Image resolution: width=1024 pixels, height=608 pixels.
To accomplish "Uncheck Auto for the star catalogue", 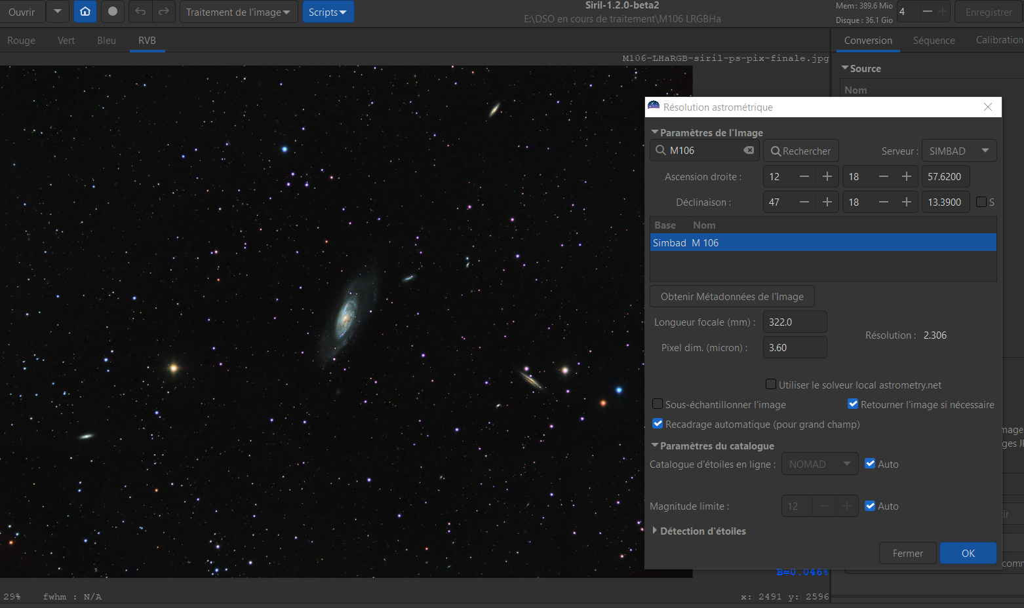I will [x=870, y=464].
